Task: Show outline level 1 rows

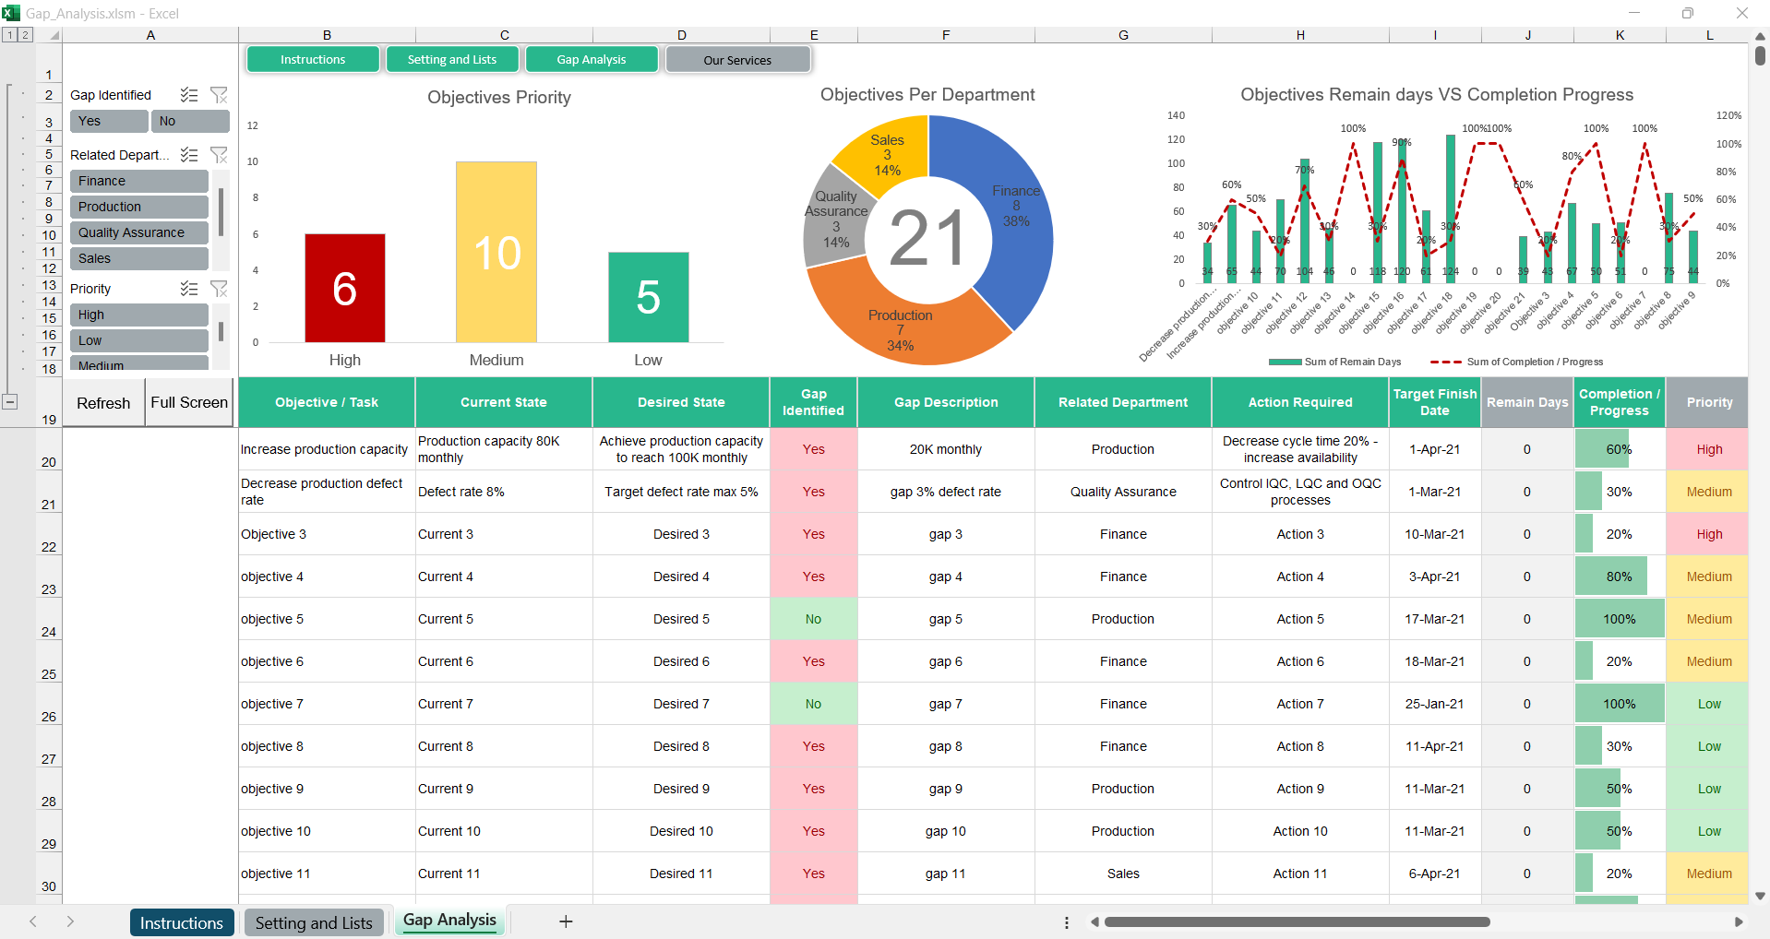Action: coord(9,35)
